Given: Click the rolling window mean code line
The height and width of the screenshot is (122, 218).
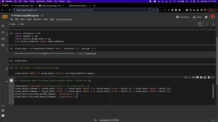Looking at the screenshot, I should (x=55, y=73).
